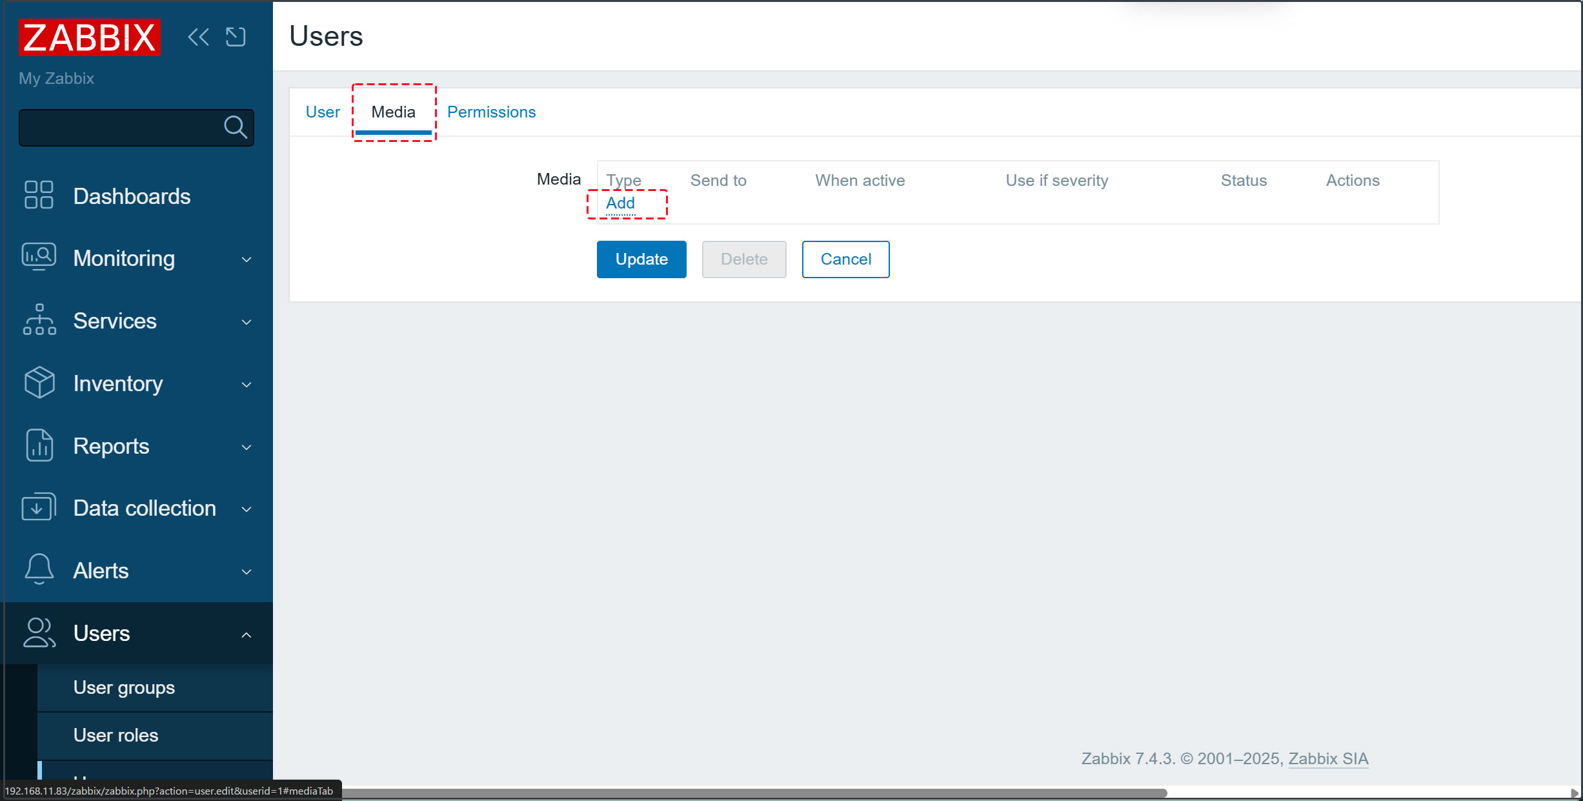Expand the Data collection chevron

(x=246, y=509)
